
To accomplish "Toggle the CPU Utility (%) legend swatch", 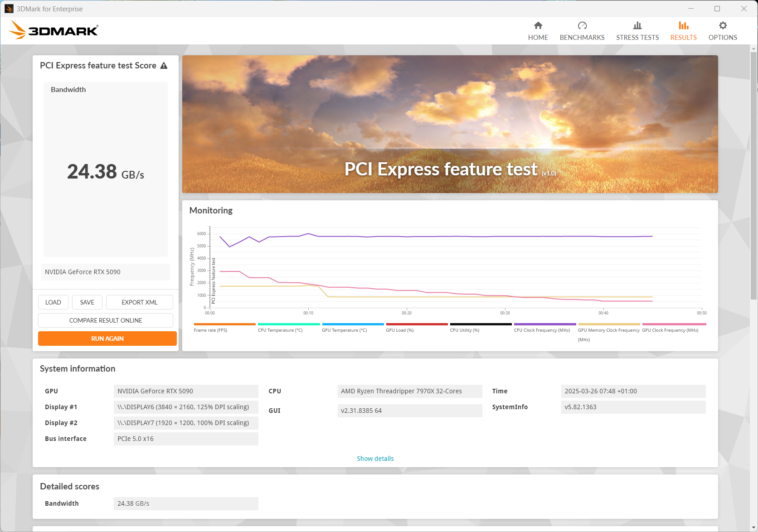I will (x=481, y=324).
